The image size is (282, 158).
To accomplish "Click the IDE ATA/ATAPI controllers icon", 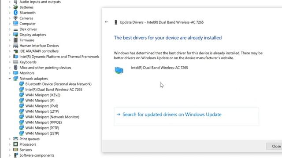I will click(x=16, y=51).
